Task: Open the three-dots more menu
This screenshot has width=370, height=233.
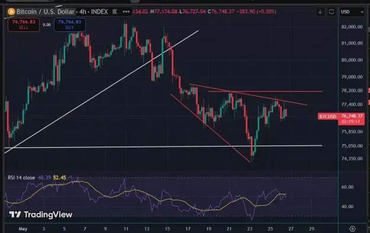Action: [126, 12]
